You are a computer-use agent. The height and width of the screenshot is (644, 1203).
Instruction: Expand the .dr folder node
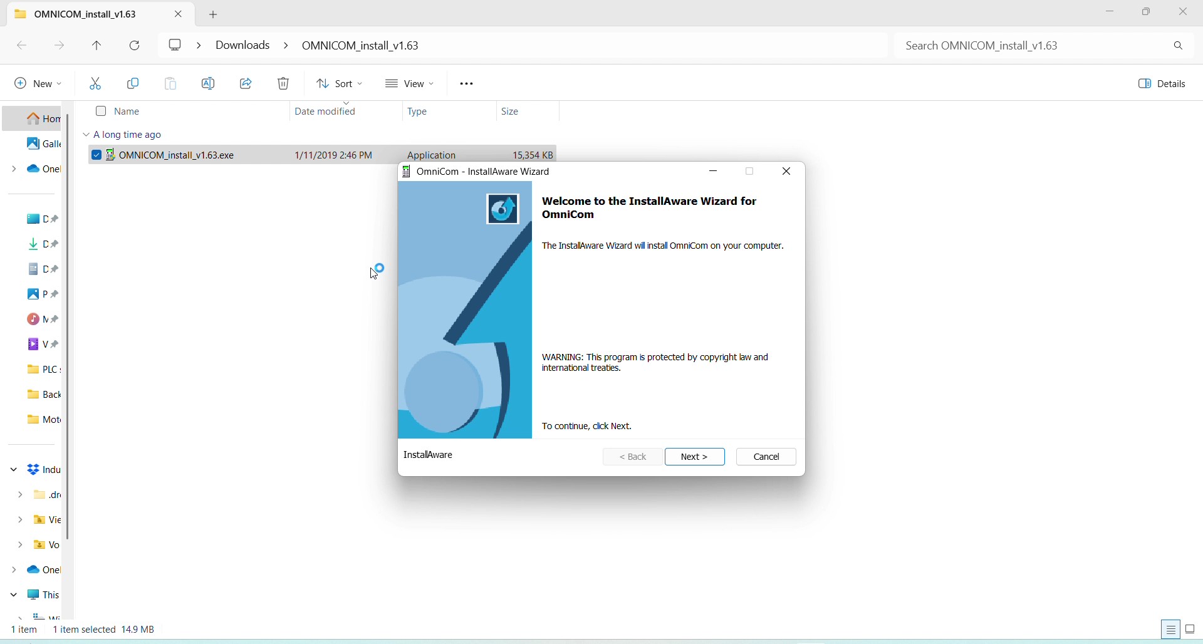21,495
